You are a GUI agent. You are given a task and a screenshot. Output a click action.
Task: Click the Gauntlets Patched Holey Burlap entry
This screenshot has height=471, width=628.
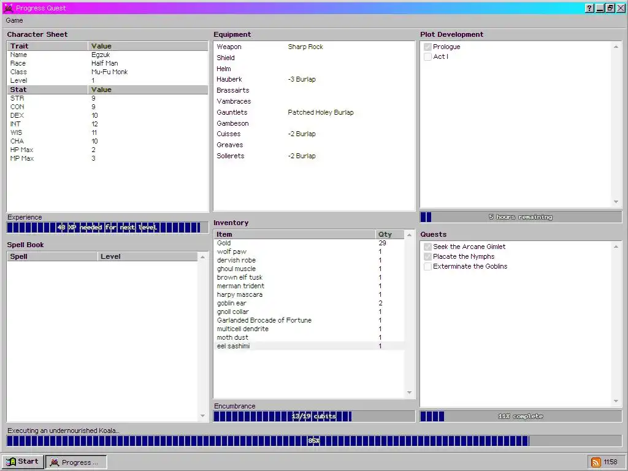[320, 113]
